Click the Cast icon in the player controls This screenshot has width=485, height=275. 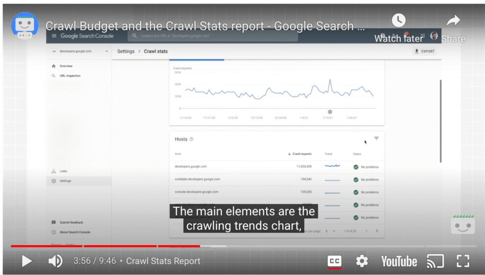click(435, 261)
